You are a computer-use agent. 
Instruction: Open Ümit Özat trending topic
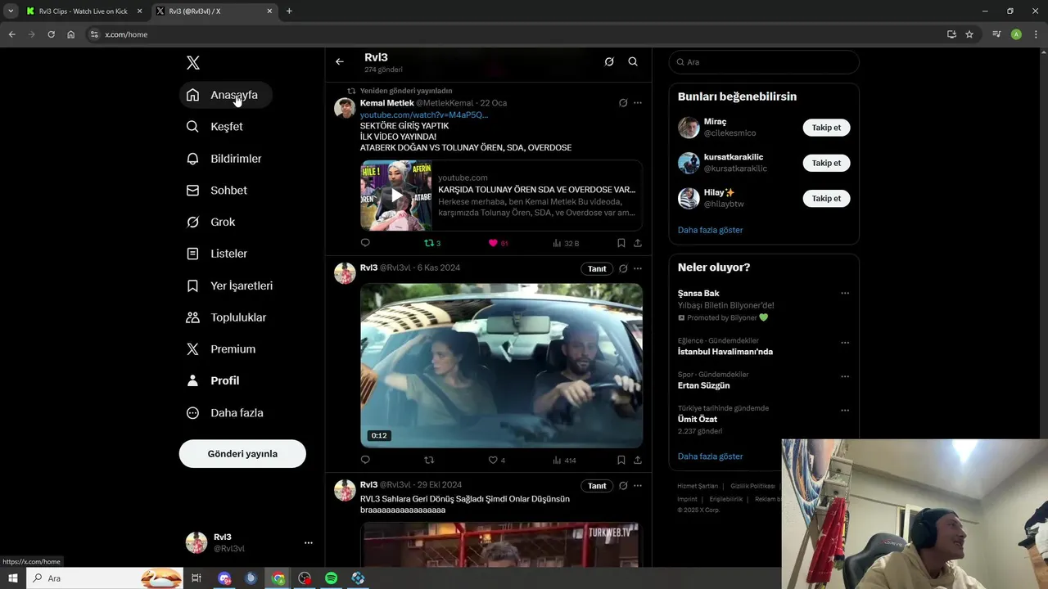(697, 419)
